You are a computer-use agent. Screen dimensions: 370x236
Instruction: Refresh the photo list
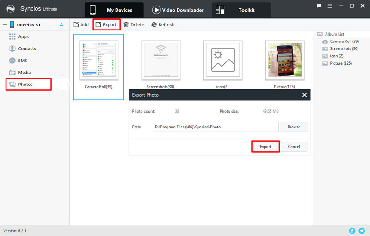(x=163, y=25)
